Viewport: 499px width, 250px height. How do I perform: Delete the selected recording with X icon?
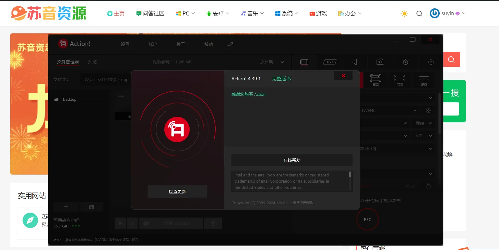133,223
